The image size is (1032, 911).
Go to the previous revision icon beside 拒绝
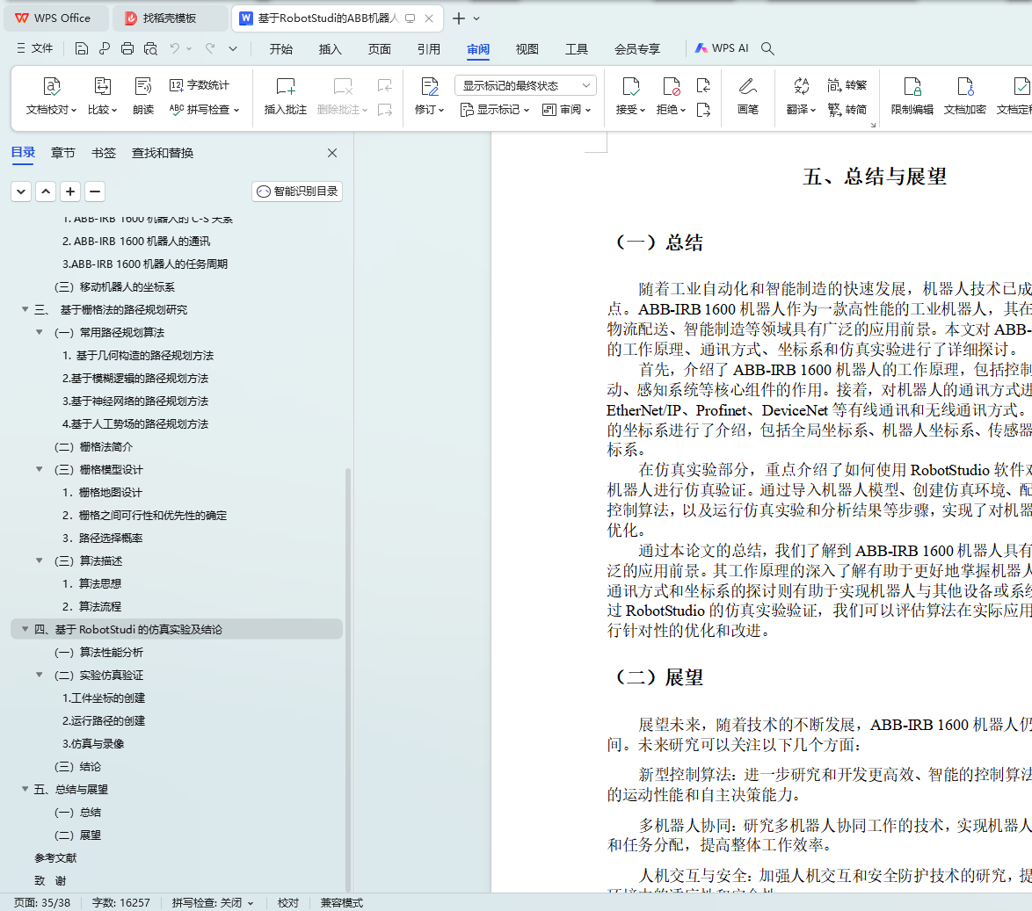point(703,85)
